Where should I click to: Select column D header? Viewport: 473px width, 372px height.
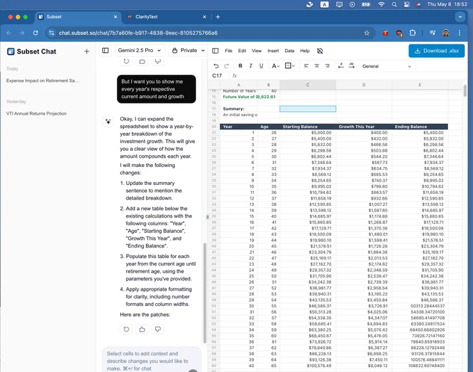point(364,85)
